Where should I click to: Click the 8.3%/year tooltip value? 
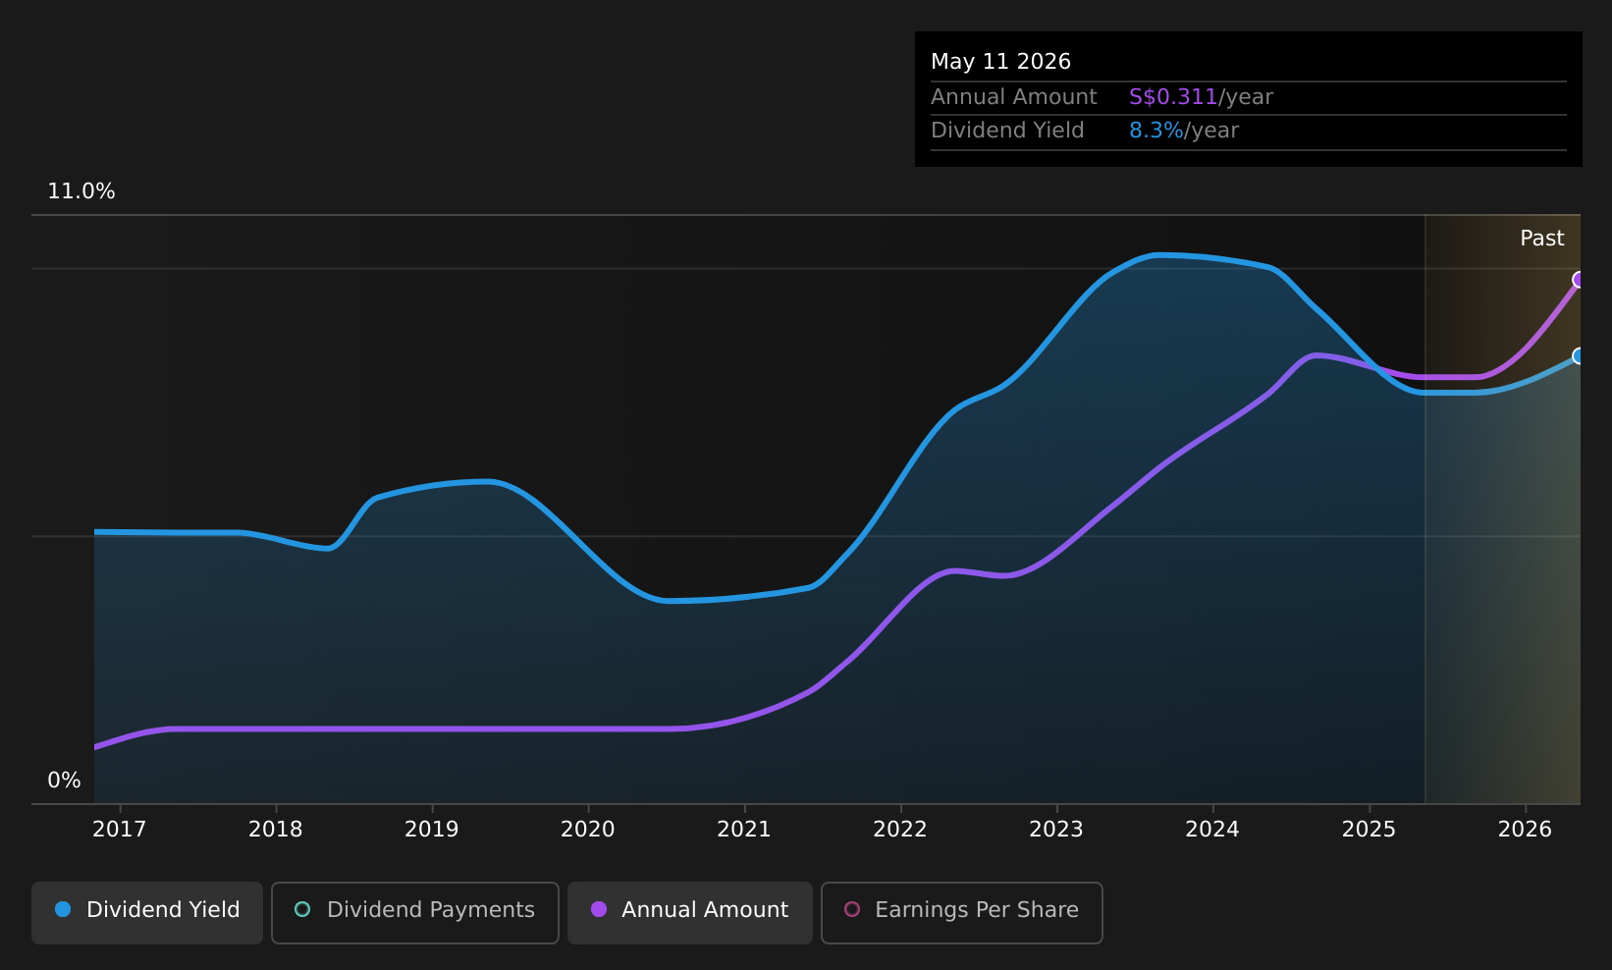1184,131
